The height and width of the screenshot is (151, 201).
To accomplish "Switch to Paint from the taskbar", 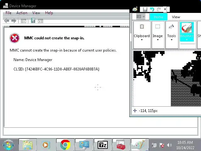I will point(140,145).
